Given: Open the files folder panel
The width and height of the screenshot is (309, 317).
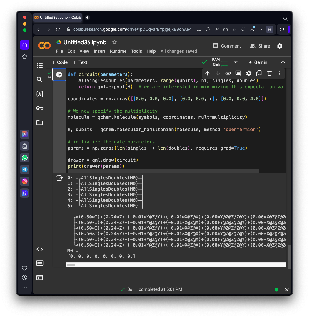Looking at the screenshot, I should click(40, 123).
